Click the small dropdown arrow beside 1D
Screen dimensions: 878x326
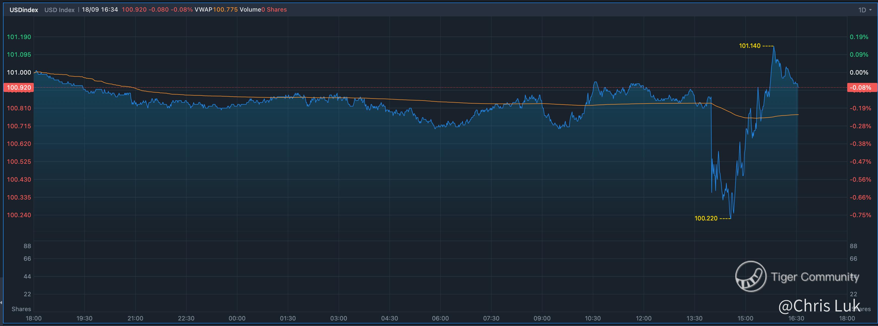click(870, 10)
